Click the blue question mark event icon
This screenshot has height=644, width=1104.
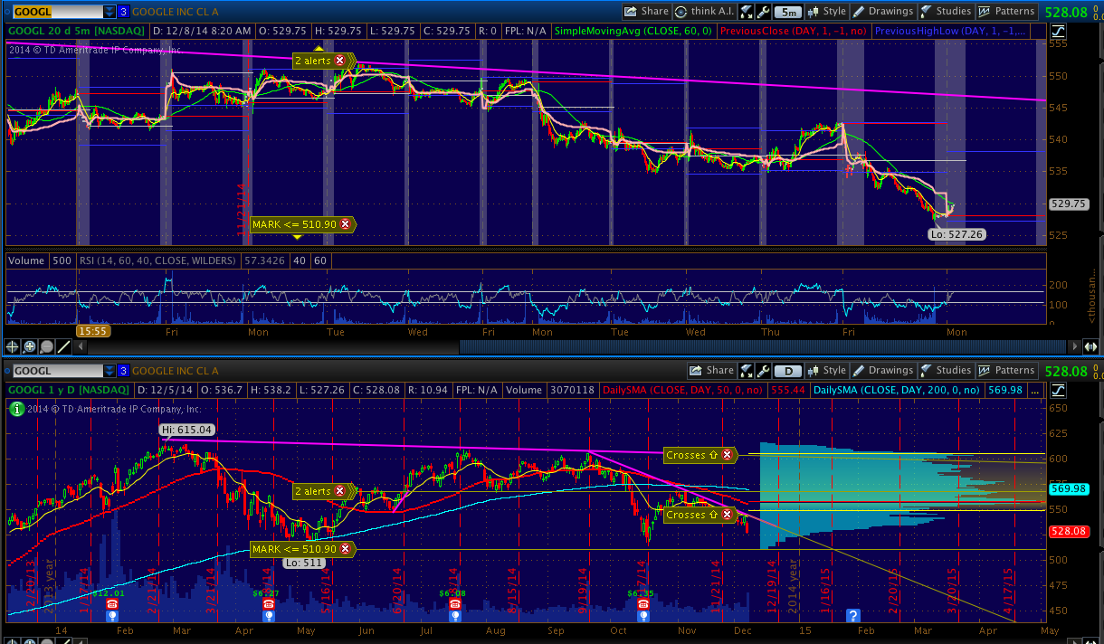tap(852, 615)
